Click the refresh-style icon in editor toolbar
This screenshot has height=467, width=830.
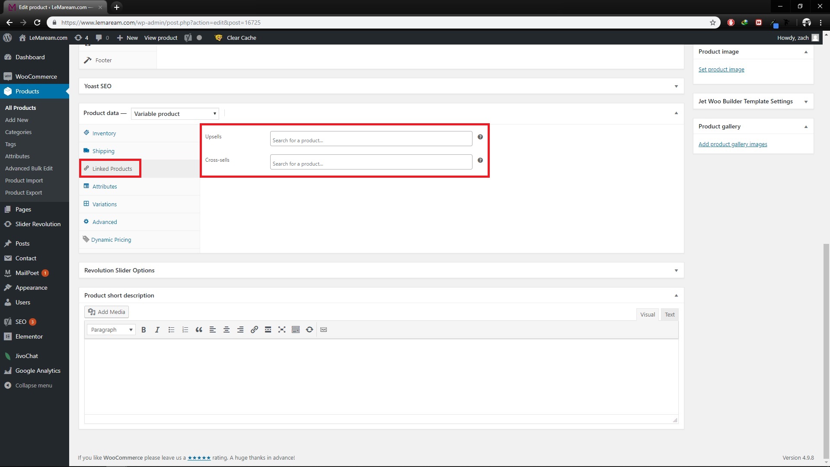pyautogui.click(x=310, y=329)
